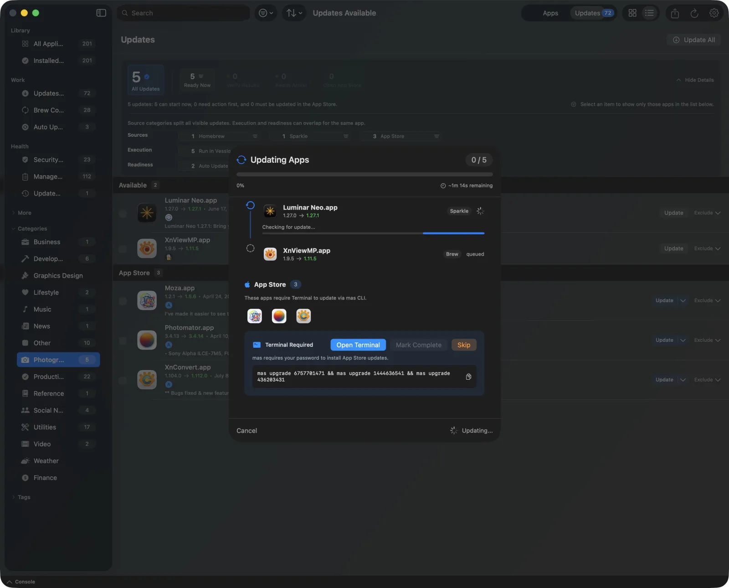This screenshot has height=588, width=729.
Task: Open Brew Cores in the sidebar
Action: tap(58, 110)
